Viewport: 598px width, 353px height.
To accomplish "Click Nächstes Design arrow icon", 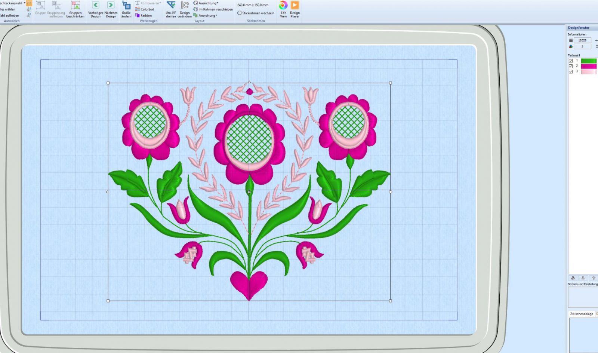I will (x=111, y=5).
